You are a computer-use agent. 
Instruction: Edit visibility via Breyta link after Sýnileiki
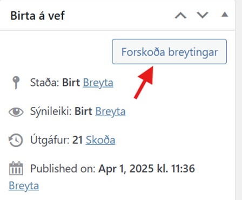110,111
